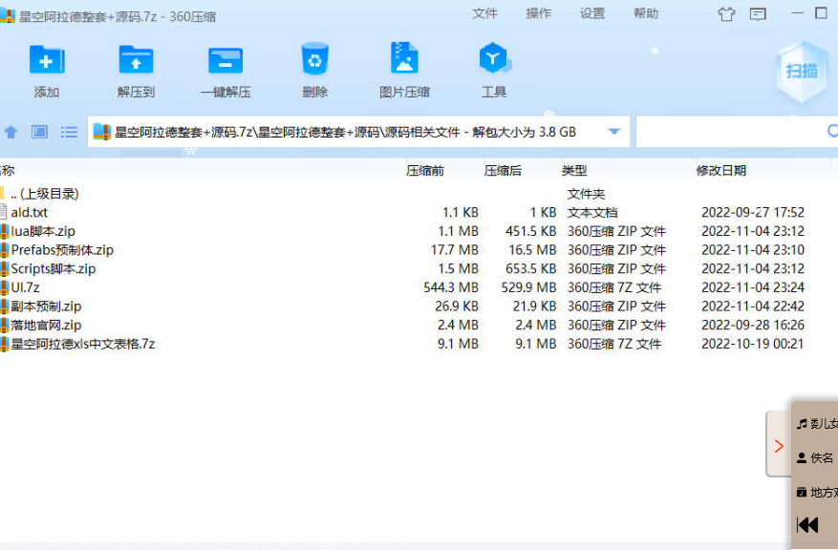Click the search magnifier icon
This screenshot has height=550, width=838.
click(832, 131)
